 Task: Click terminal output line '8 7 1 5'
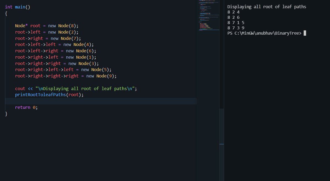(236, 23)
